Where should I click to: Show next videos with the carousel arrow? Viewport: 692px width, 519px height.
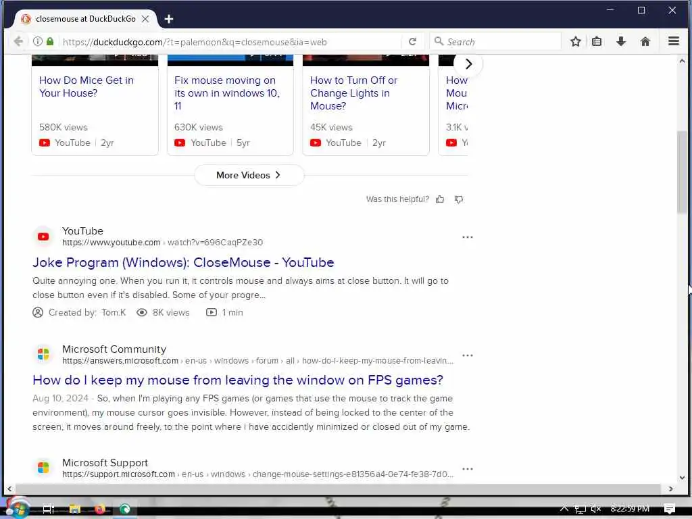tap(468, 64)
